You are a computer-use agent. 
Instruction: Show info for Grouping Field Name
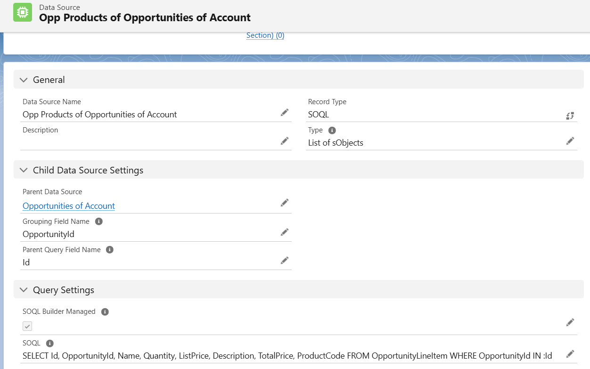(x=98, y=221)
